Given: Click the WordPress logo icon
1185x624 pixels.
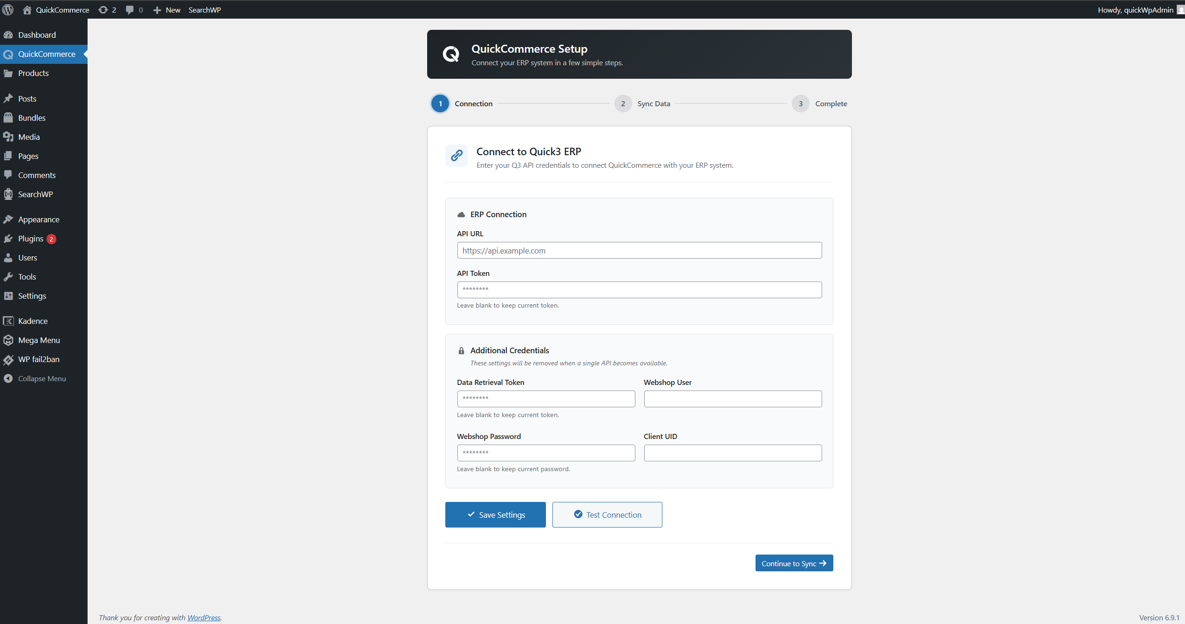Looking at the screenshot, I should pyautogui.click(x=8, y=10).
